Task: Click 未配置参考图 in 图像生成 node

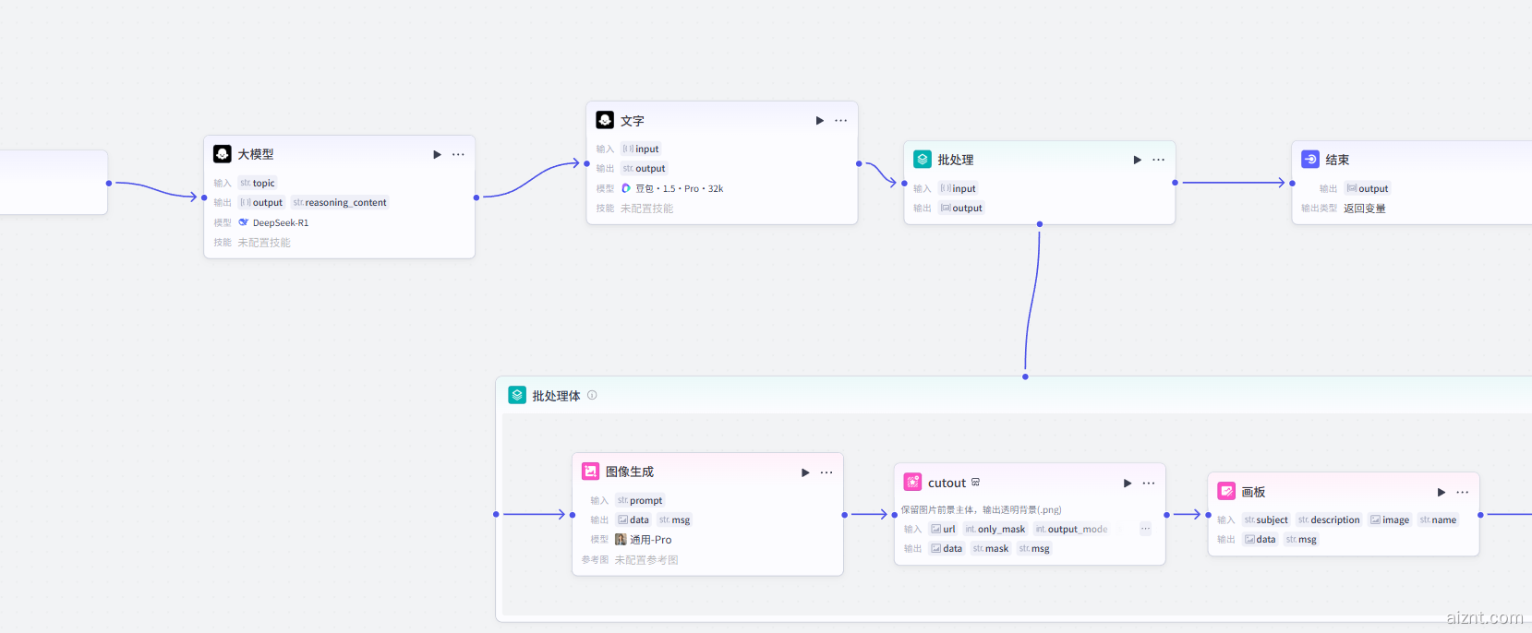Action: [x=646, y=560]
